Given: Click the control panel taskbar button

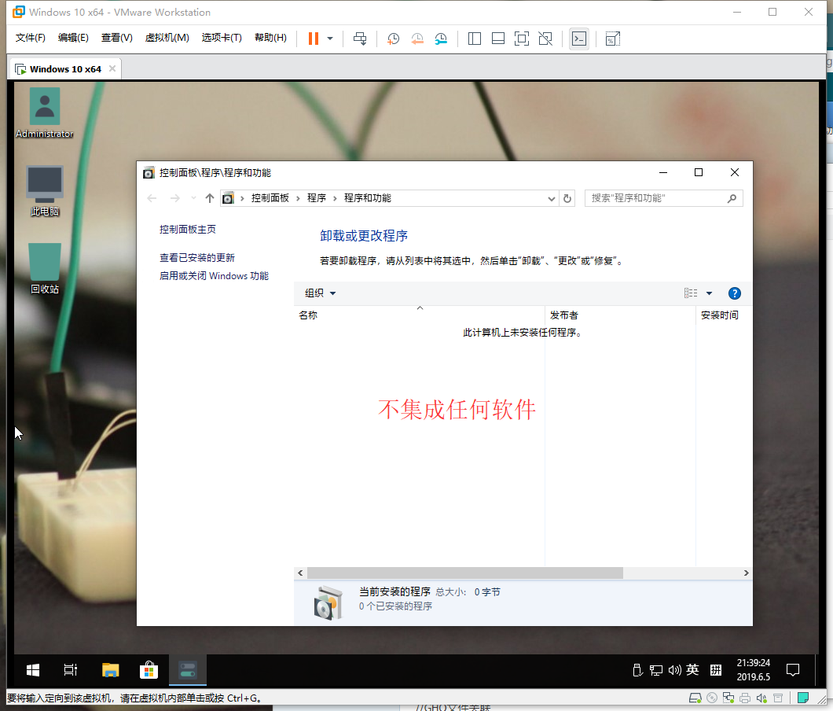Looking at the screenshot, I should [x=188, y=670].
